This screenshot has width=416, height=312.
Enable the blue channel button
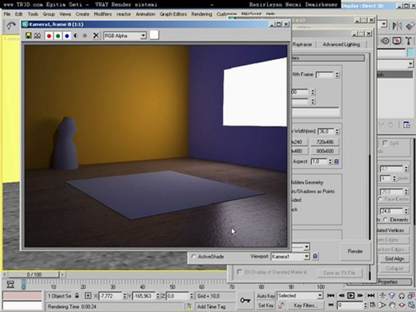pos(67,36)
